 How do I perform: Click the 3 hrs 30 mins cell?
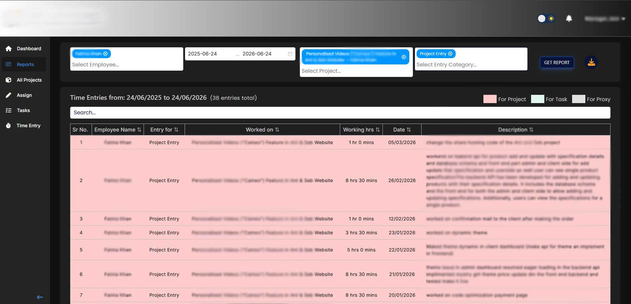pyautogui.click(x=361, y=233)
